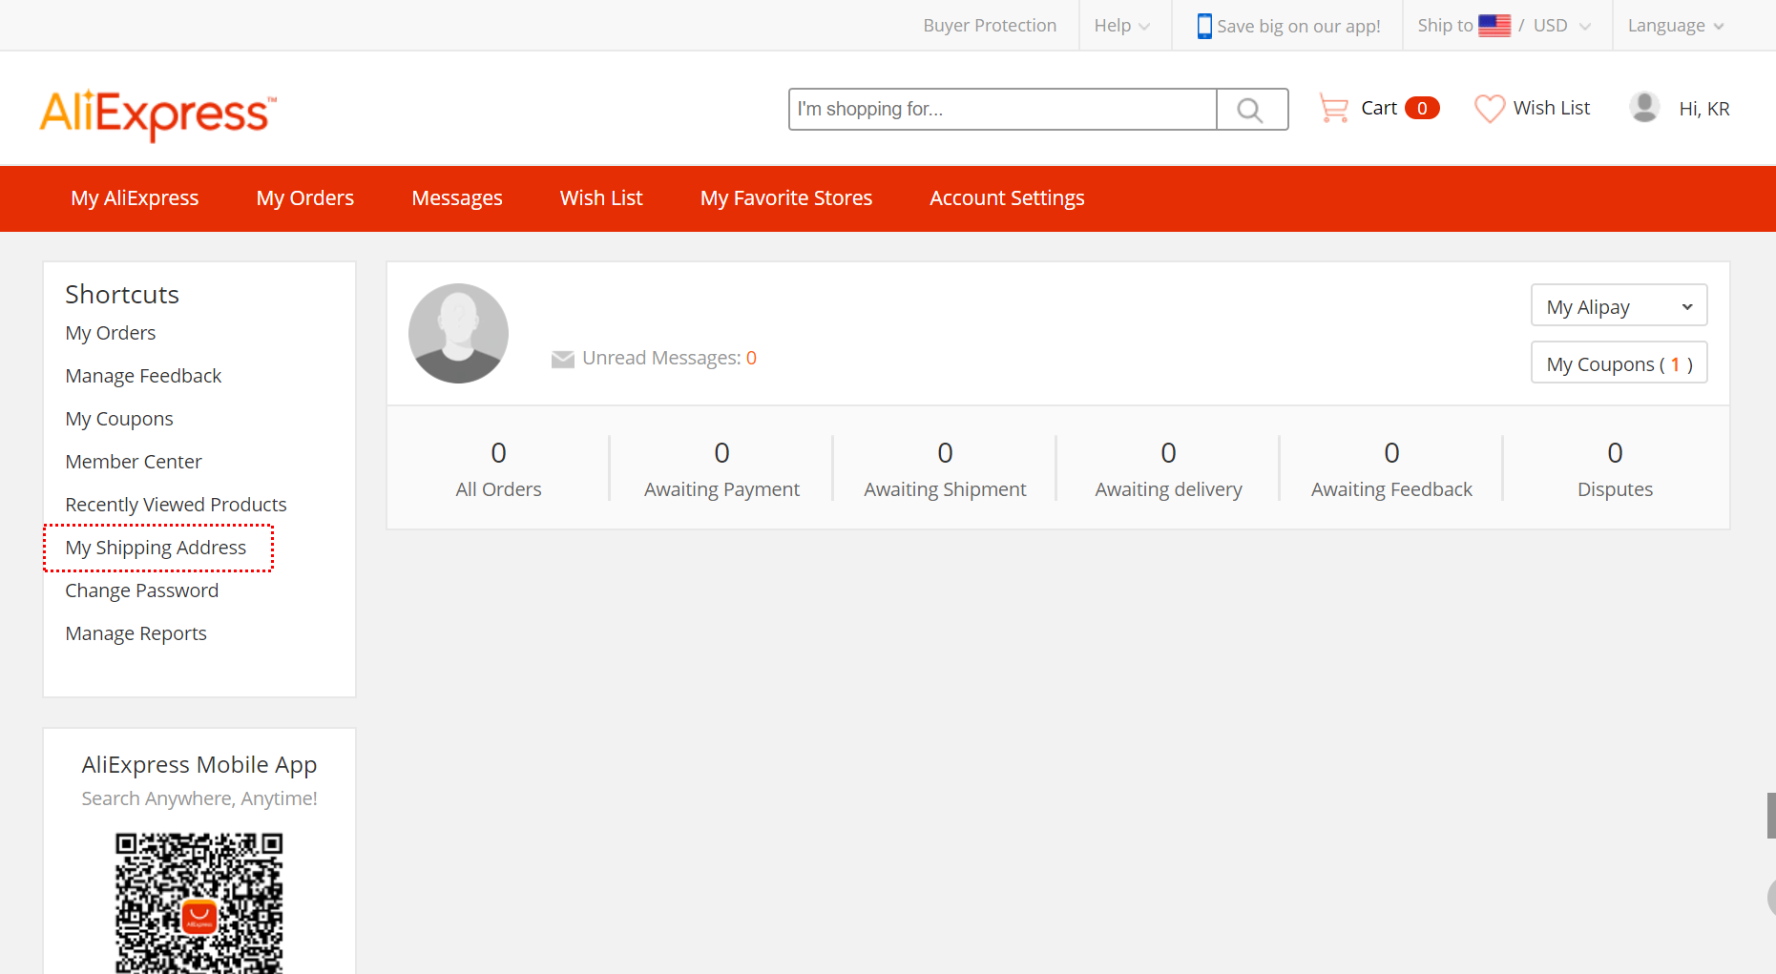Open My Coupons shortcut in sidebar

[x=119, y=419]
